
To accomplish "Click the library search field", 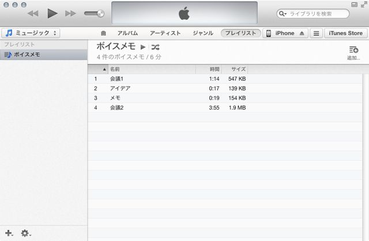I will click(x=313, y=14).
